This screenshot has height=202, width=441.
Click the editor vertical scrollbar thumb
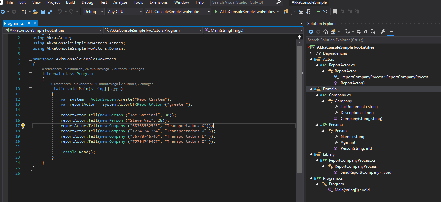tap(300, 132)
